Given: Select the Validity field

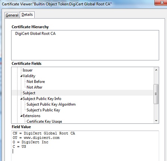Looking at the screenshot, I should tap(29, 76).
